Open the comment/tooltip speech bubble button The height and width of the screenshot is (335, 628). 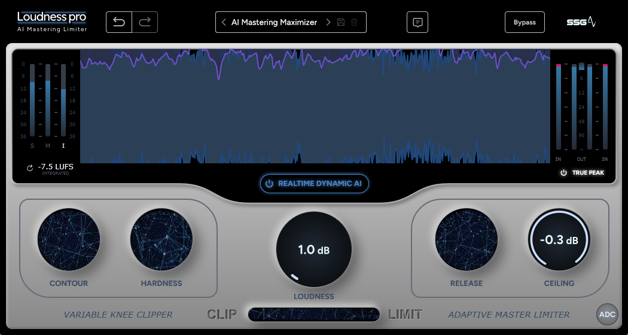pyautogui.click(x=417, y=22)
